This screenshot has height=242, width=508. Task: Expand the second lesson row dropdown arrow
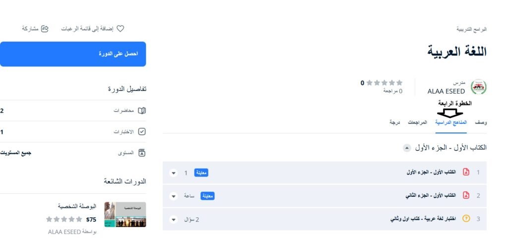point(173,196)
